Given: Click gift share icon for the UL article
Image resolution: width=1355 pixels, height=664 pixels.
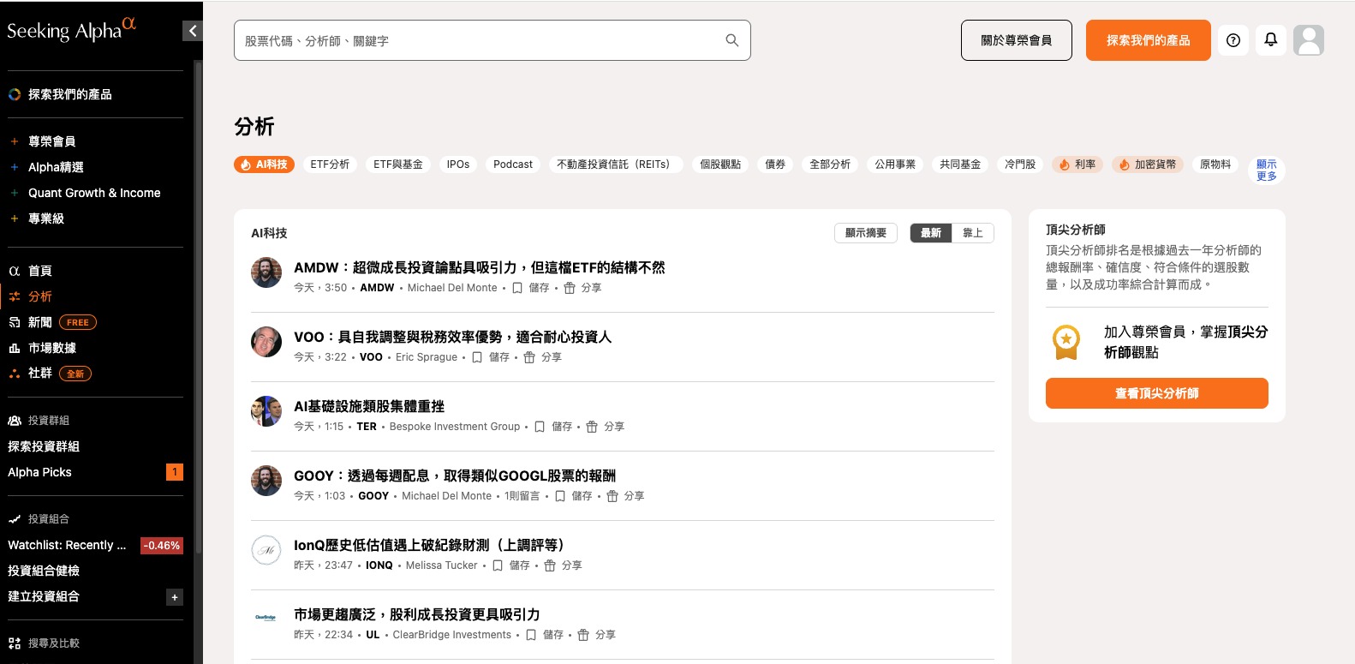Looking at the screenshot, I should click(x=583, y=635).
